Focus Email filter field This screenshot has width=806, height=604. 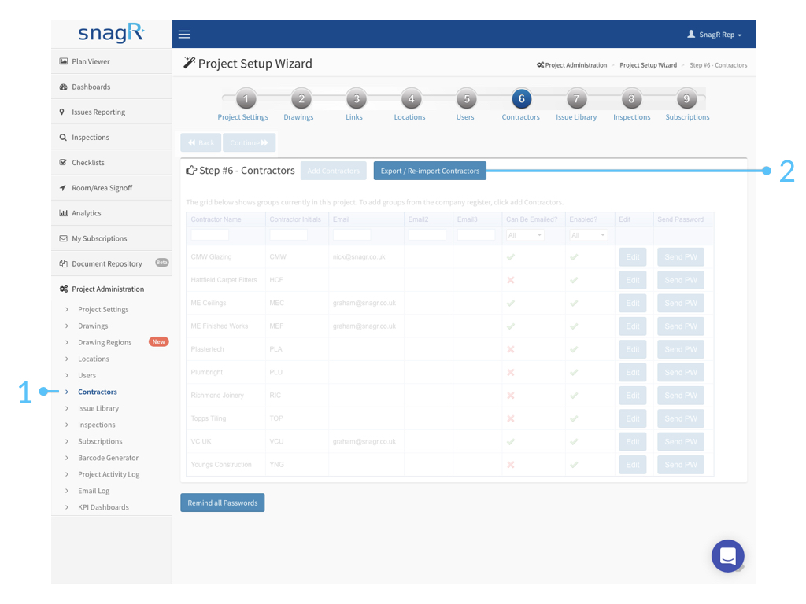[352, 234]
